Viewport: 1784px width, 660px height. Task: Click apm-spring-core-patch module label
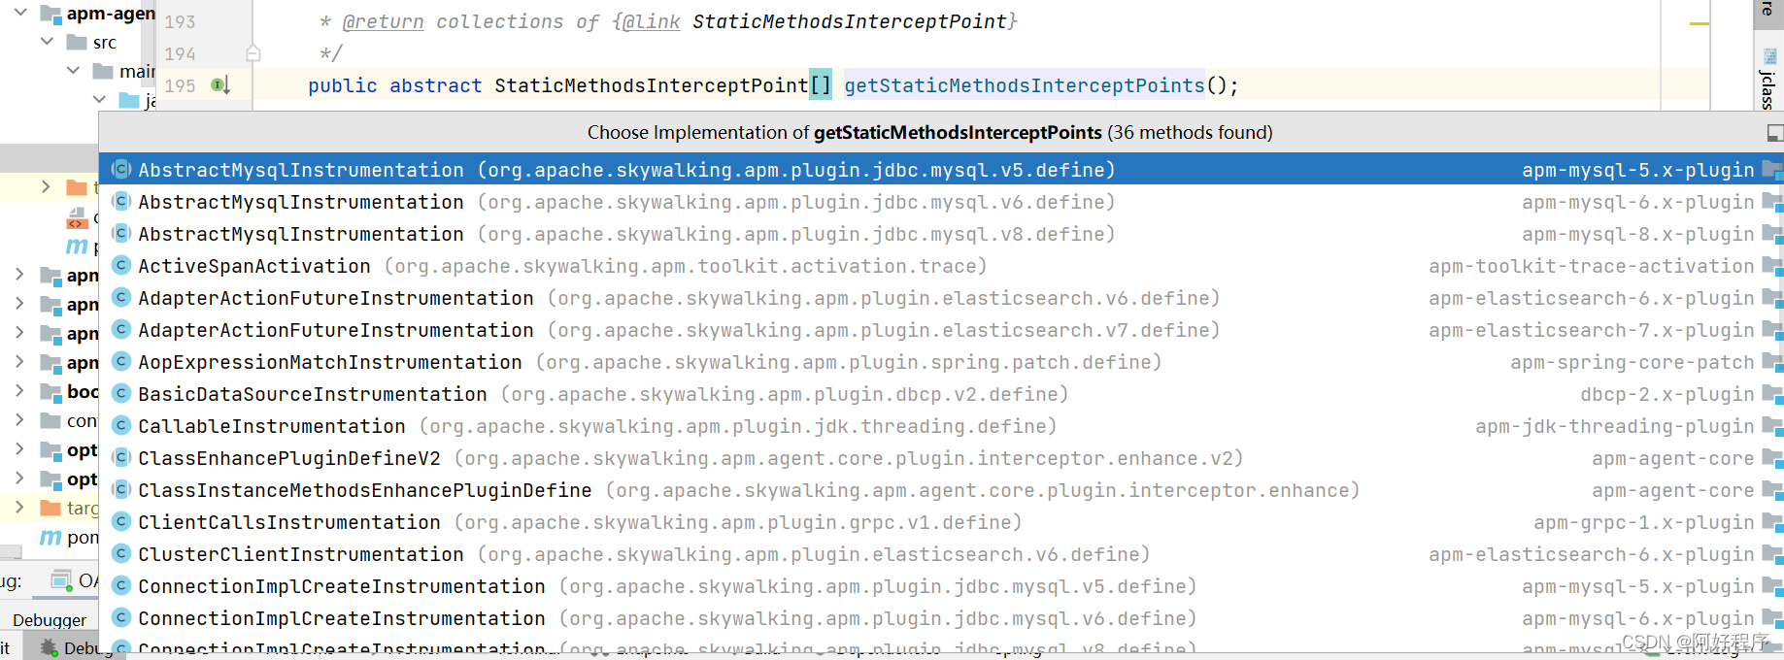[x=1632, y=362]
